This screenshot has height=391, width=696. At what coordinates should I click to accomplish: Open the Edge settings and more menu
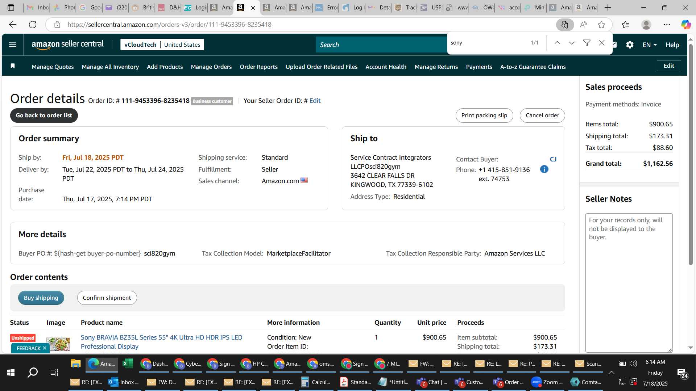(x=667, y=25)
